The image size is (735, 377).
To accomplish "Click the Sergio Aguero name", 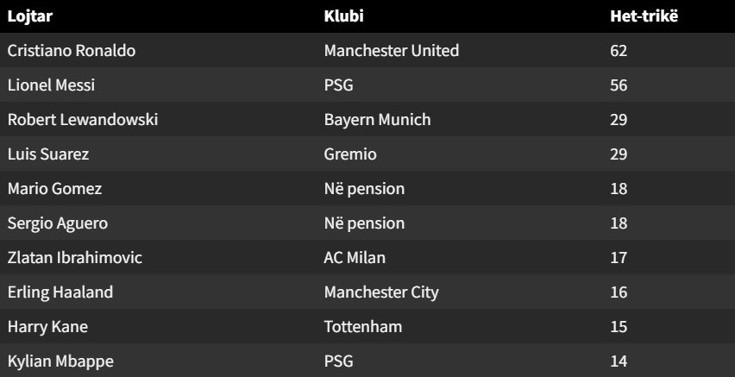I will (58, 223).
